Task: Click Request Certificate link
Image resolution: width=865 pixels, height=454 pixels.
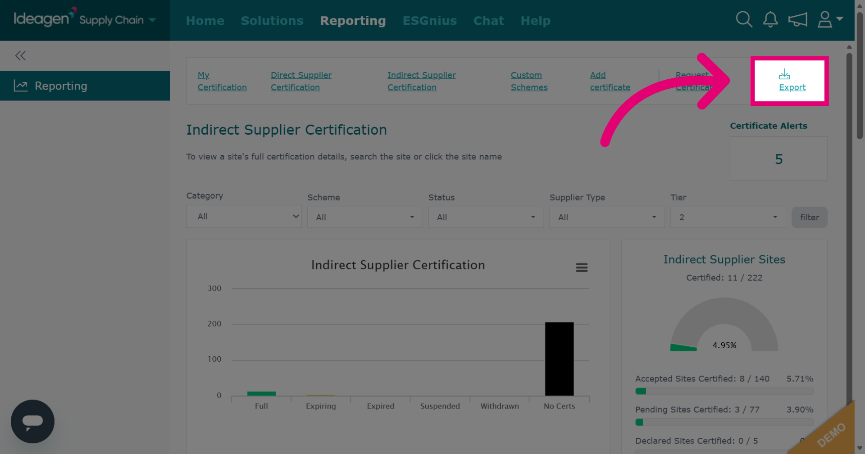Action: [x=694, y=81]
